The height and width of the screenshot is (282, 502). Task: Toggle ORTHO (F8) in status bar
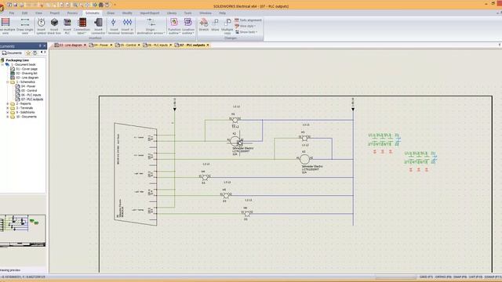443,277
